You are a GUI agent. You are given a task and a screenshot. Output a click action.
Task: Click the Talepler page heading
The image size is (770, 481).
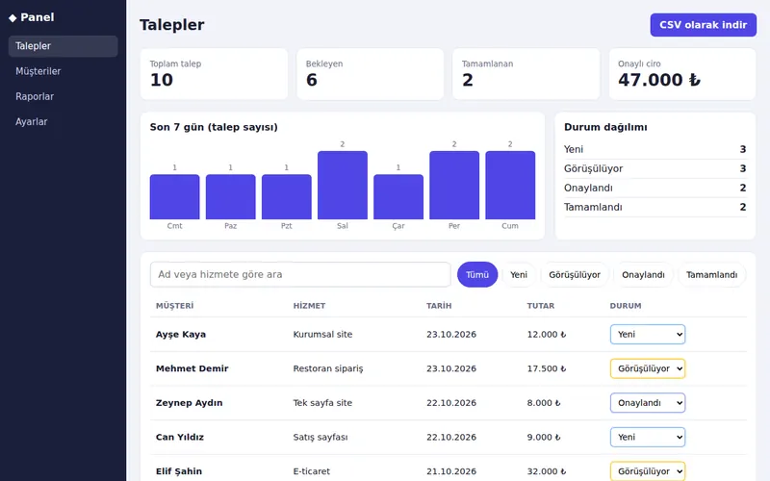click(172, 25)
